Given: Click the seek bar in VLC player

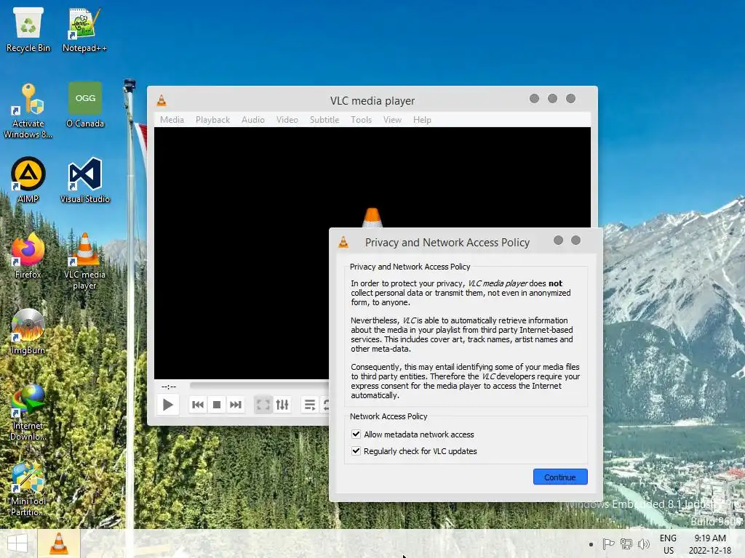Looking at the screenshot, I should coord(259,385).
